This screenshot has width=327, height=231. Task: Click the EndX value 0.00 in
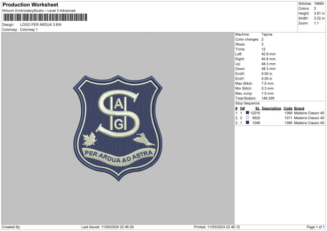[267, 74]
